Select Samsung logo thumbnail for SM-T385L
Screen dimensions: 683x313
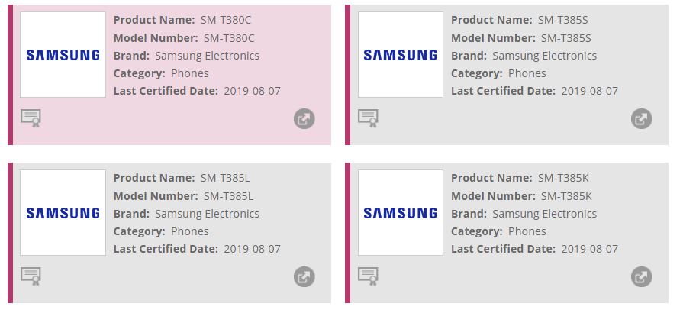(63, 212)
